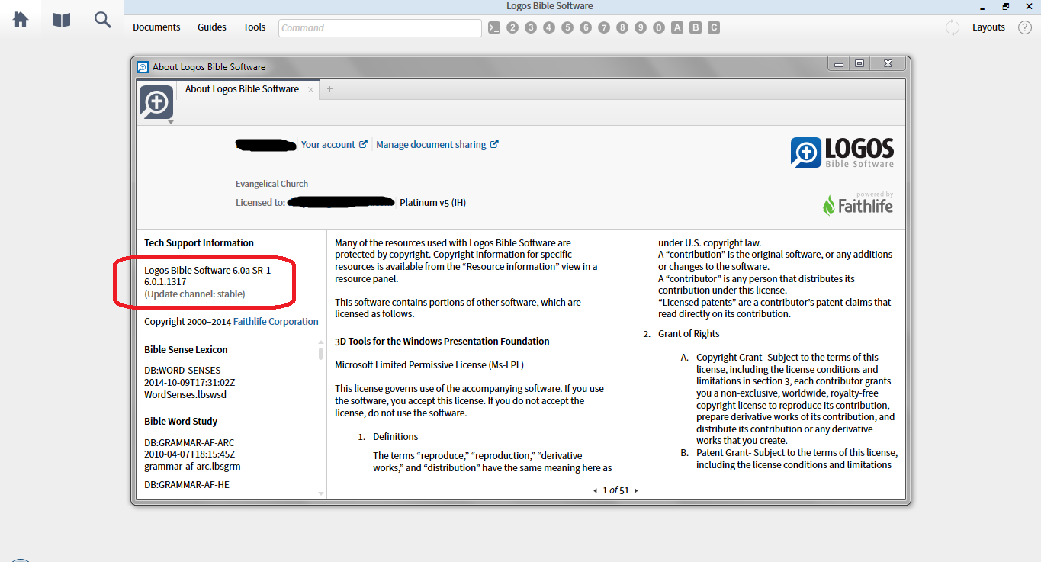Click shortcut number 2 icon
This screenshot has height=562, width=1041.
pyautogui.click(x=512, y=27)
